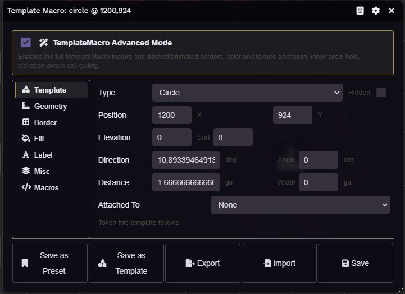The image size is (405, 294).
Task: Focus the Elevation field
Action: pyautogui.click(x=172, y=137)
